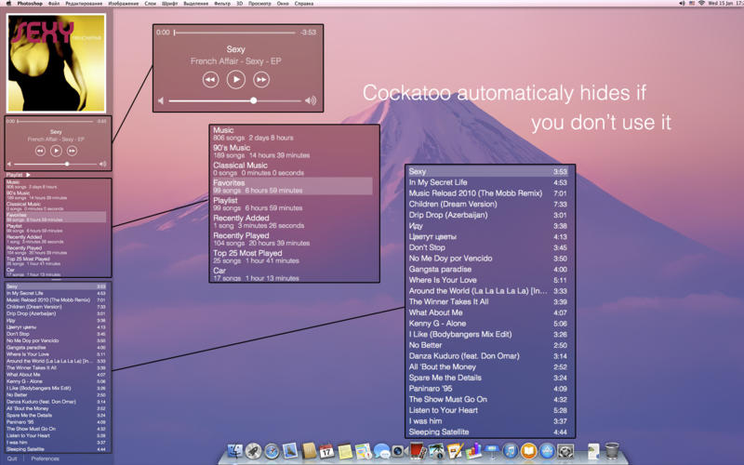Open Numbers bar chart icon in Dock
744x465 pixels.
[x=473, y=451]
